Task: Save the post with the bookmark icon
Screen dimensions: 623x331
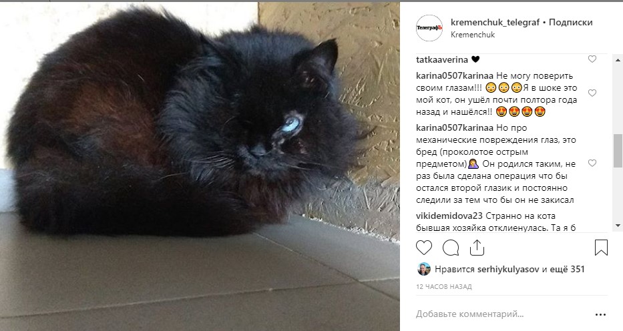Action: [x=601, y=248]
